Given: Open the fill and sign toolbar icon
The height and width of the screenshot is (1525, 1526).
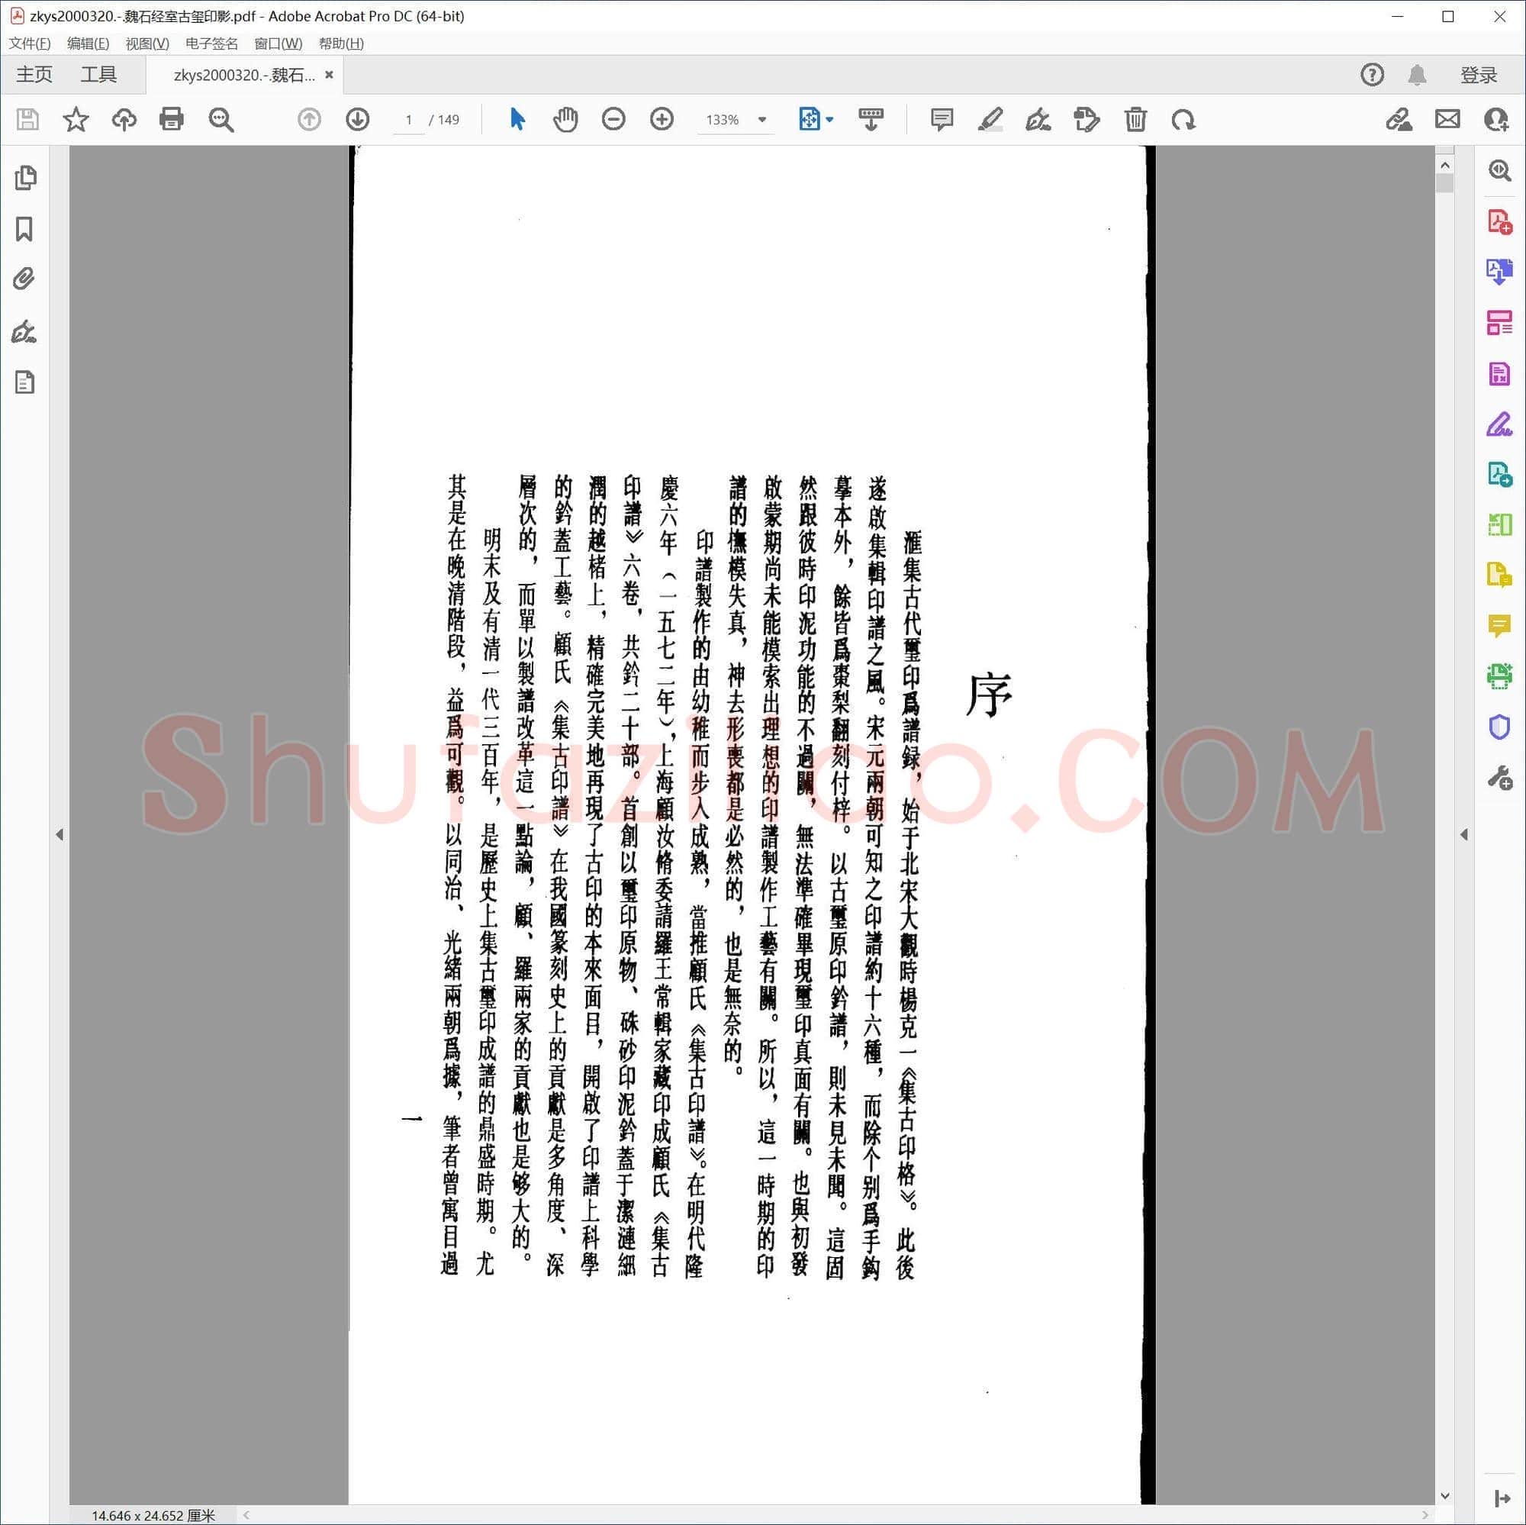Looking at the screenshot, I should [x=1399, y=119].
